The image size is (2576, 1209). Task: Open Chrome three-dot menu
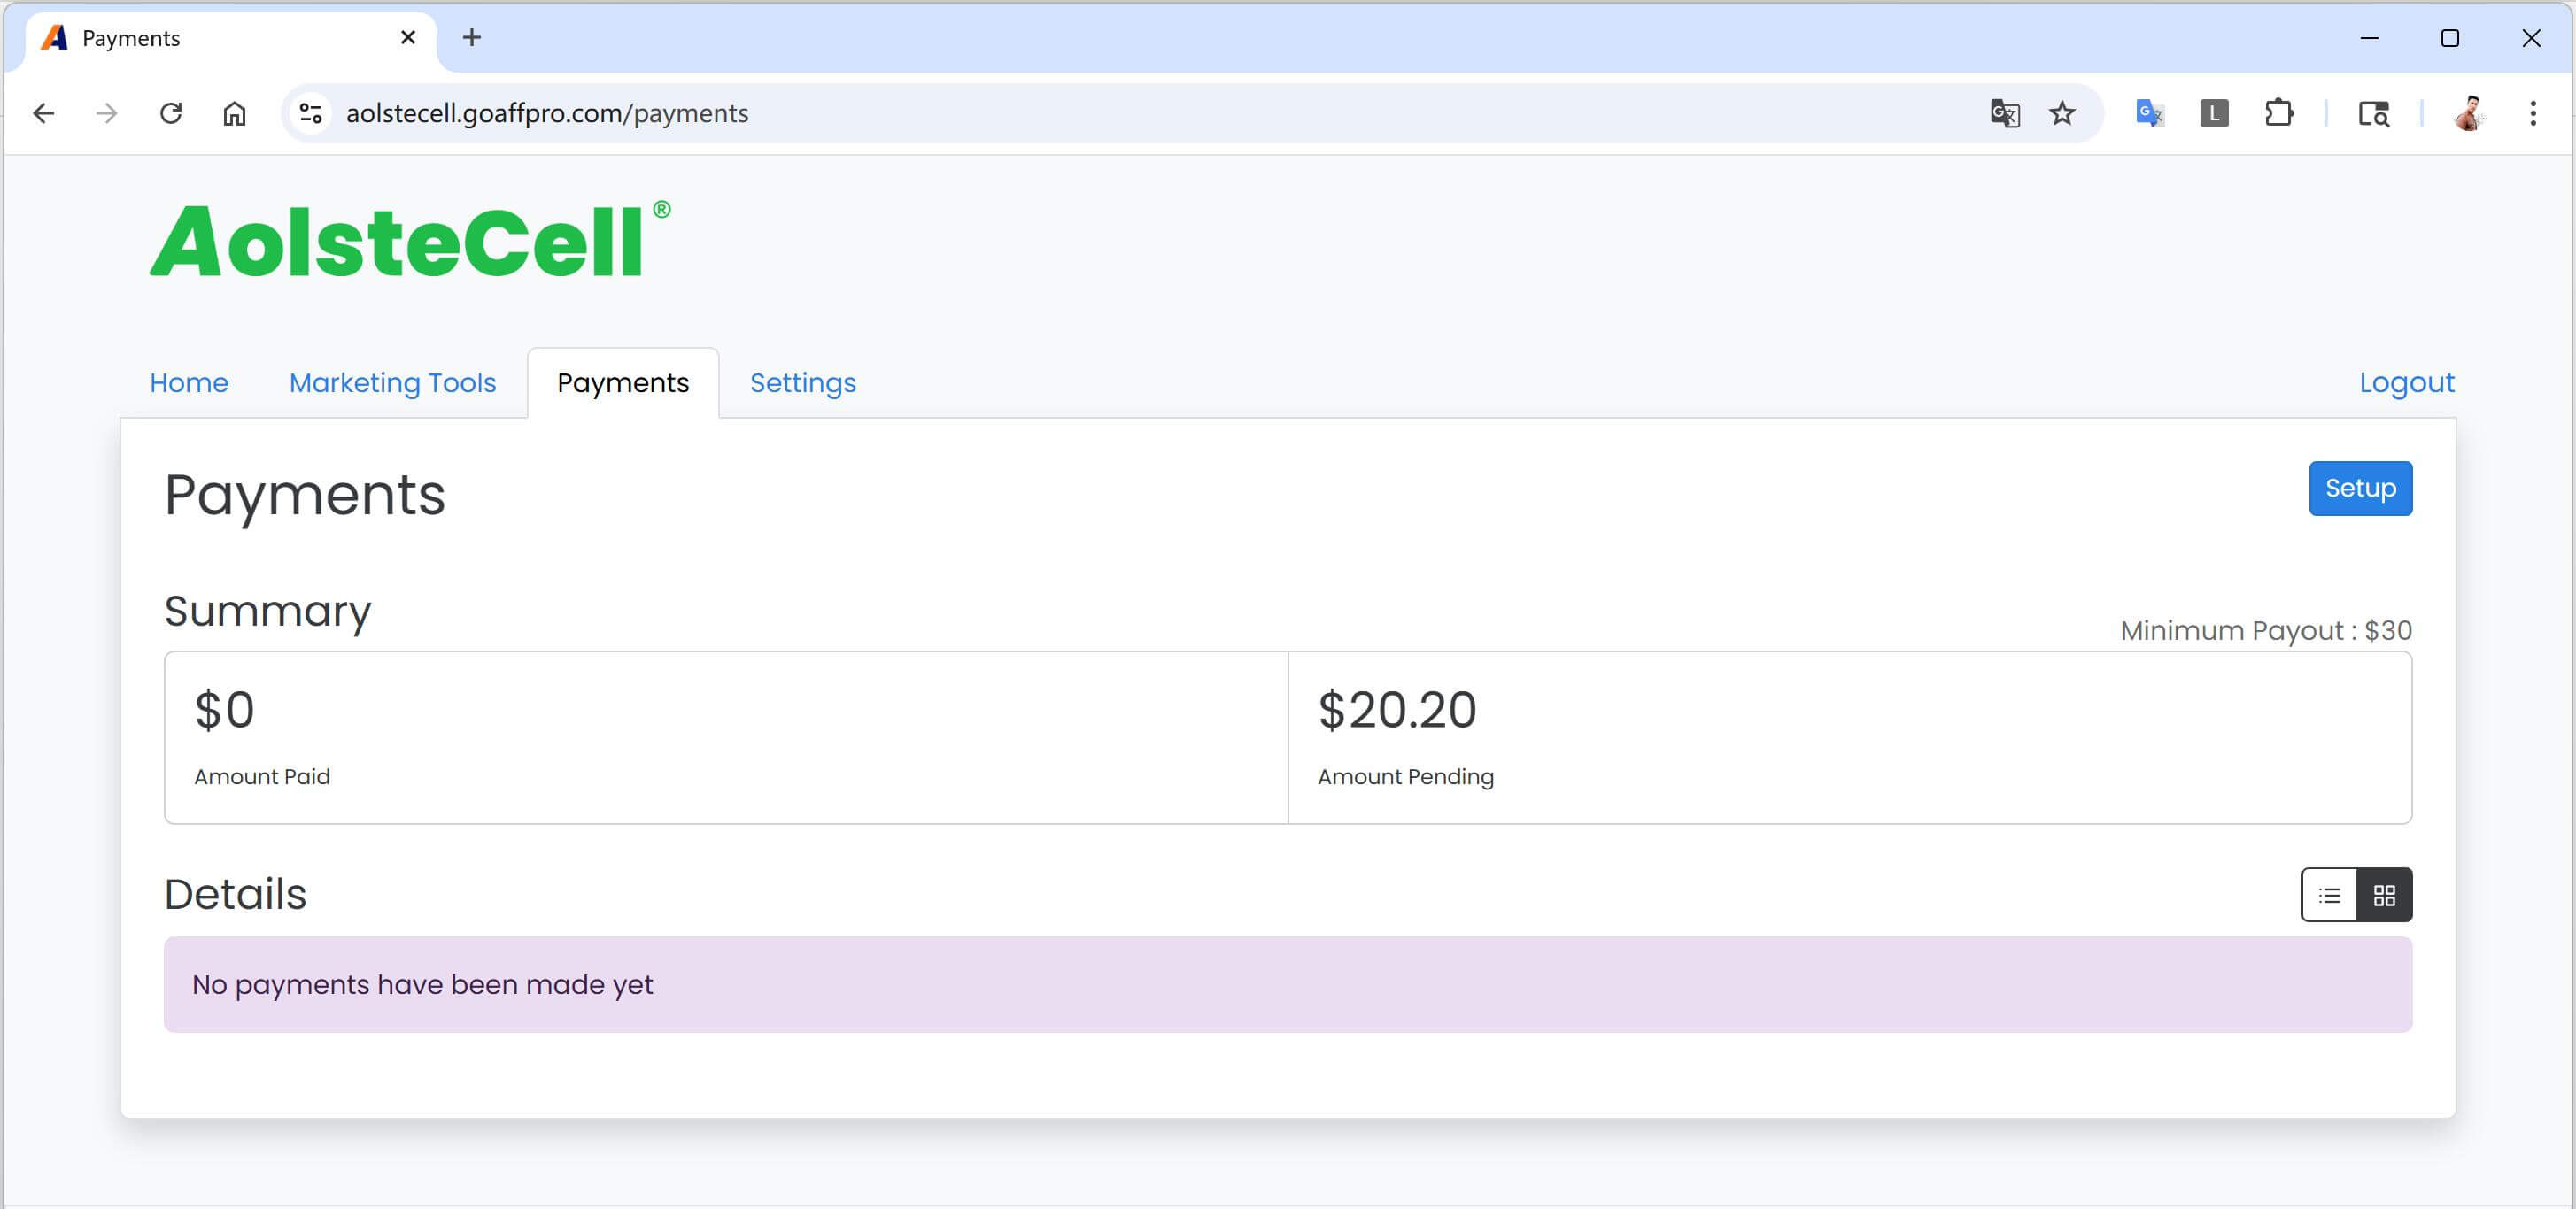pos(2532,114)
